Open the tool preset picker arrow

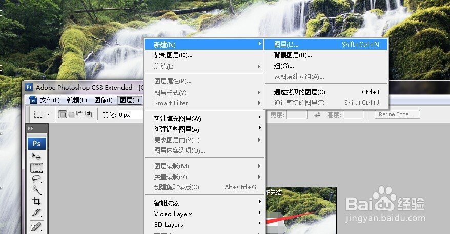[49, 114]
